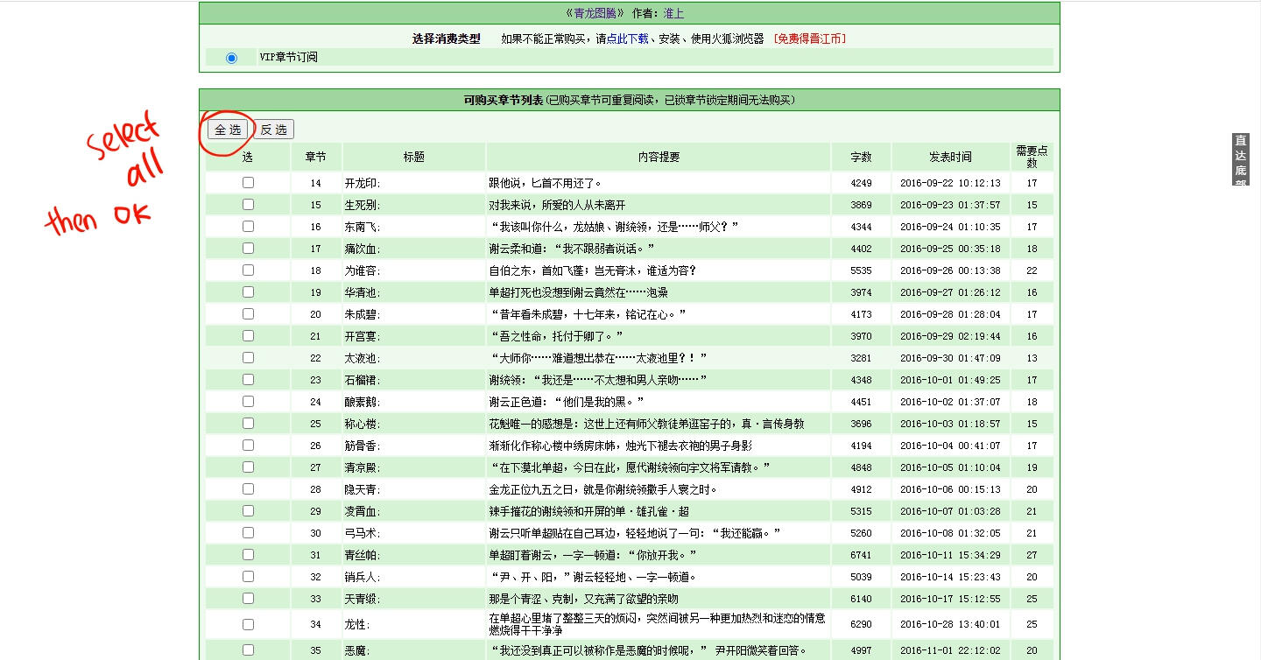Check the box for chapter 14
This screenshot has width=1261, height=660.
248,183
